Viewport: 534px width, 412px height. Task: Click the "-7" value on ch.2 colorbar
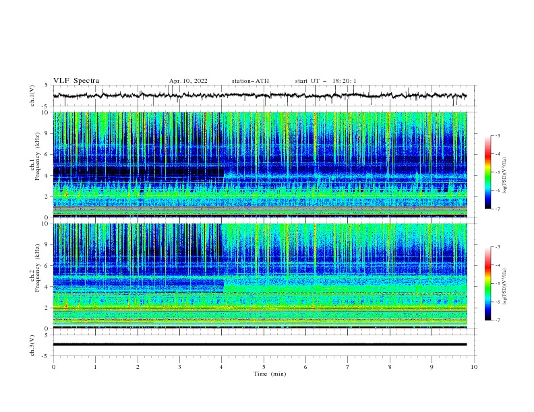pos(497,320)
